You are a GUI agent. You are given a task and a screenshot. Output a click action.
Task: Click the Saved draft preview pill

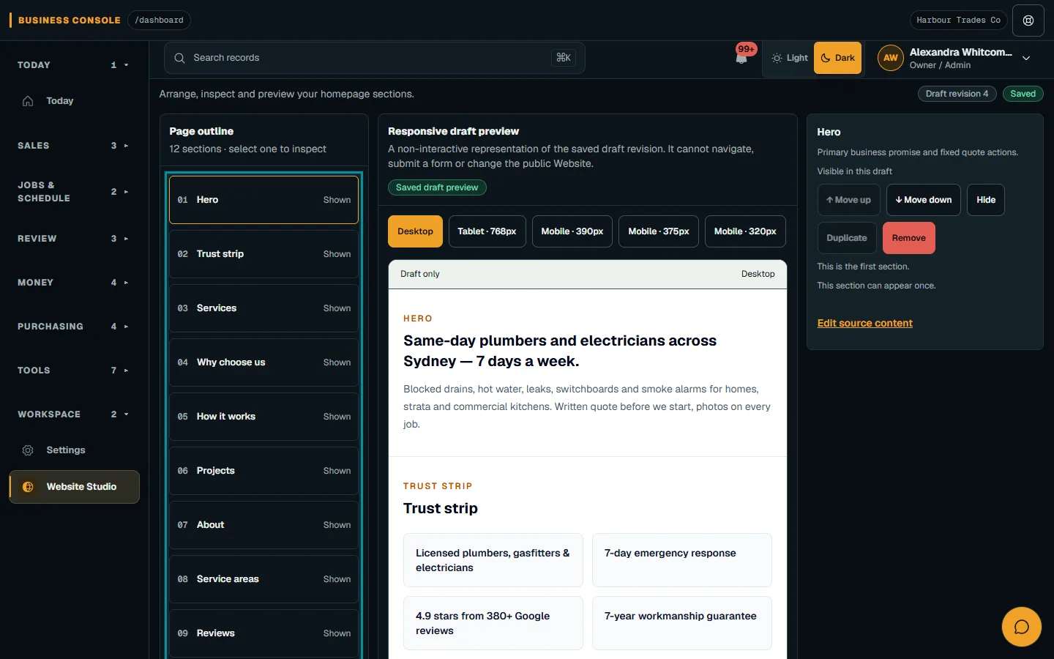437,187
